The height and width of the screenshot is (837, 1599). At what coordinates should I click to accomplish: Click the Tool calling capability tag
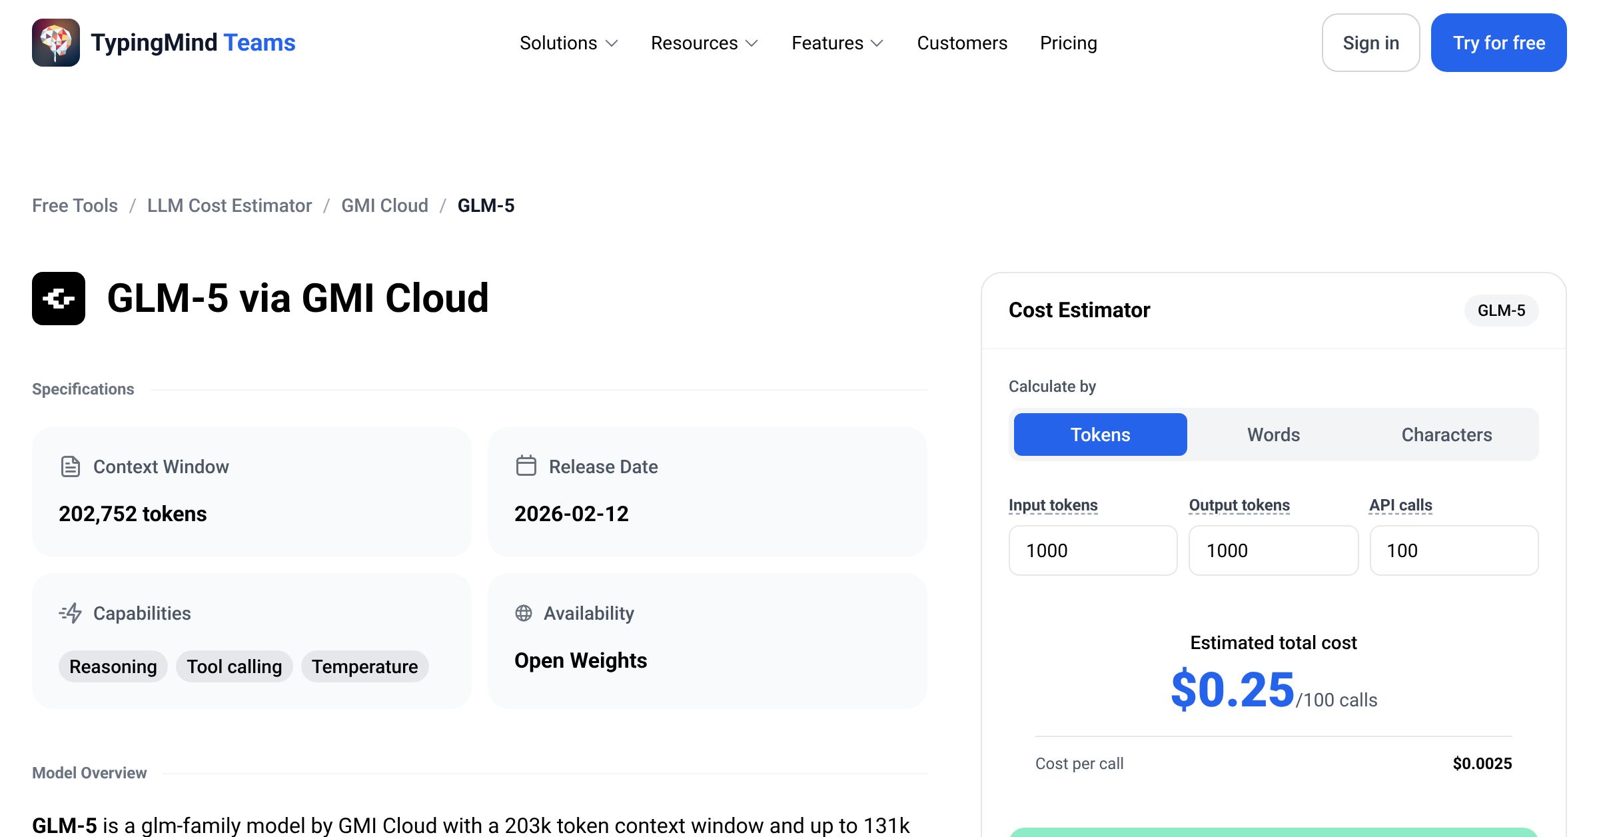point(235,666)
